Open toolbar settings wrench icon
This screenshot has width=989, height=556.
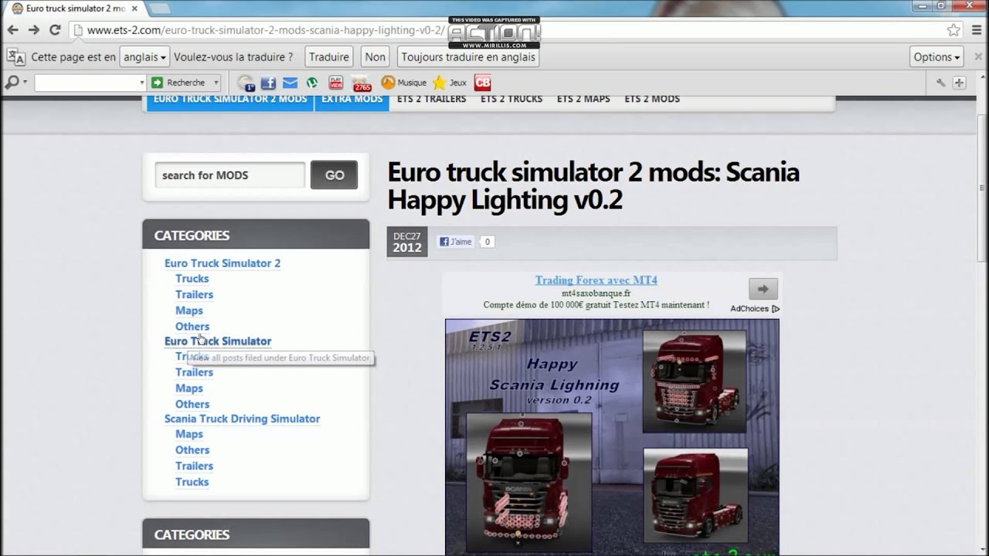pos(940,83)
